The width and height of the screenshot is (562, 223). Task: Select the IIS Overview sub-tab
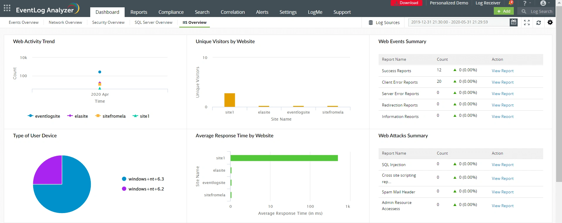pos(195,22)
